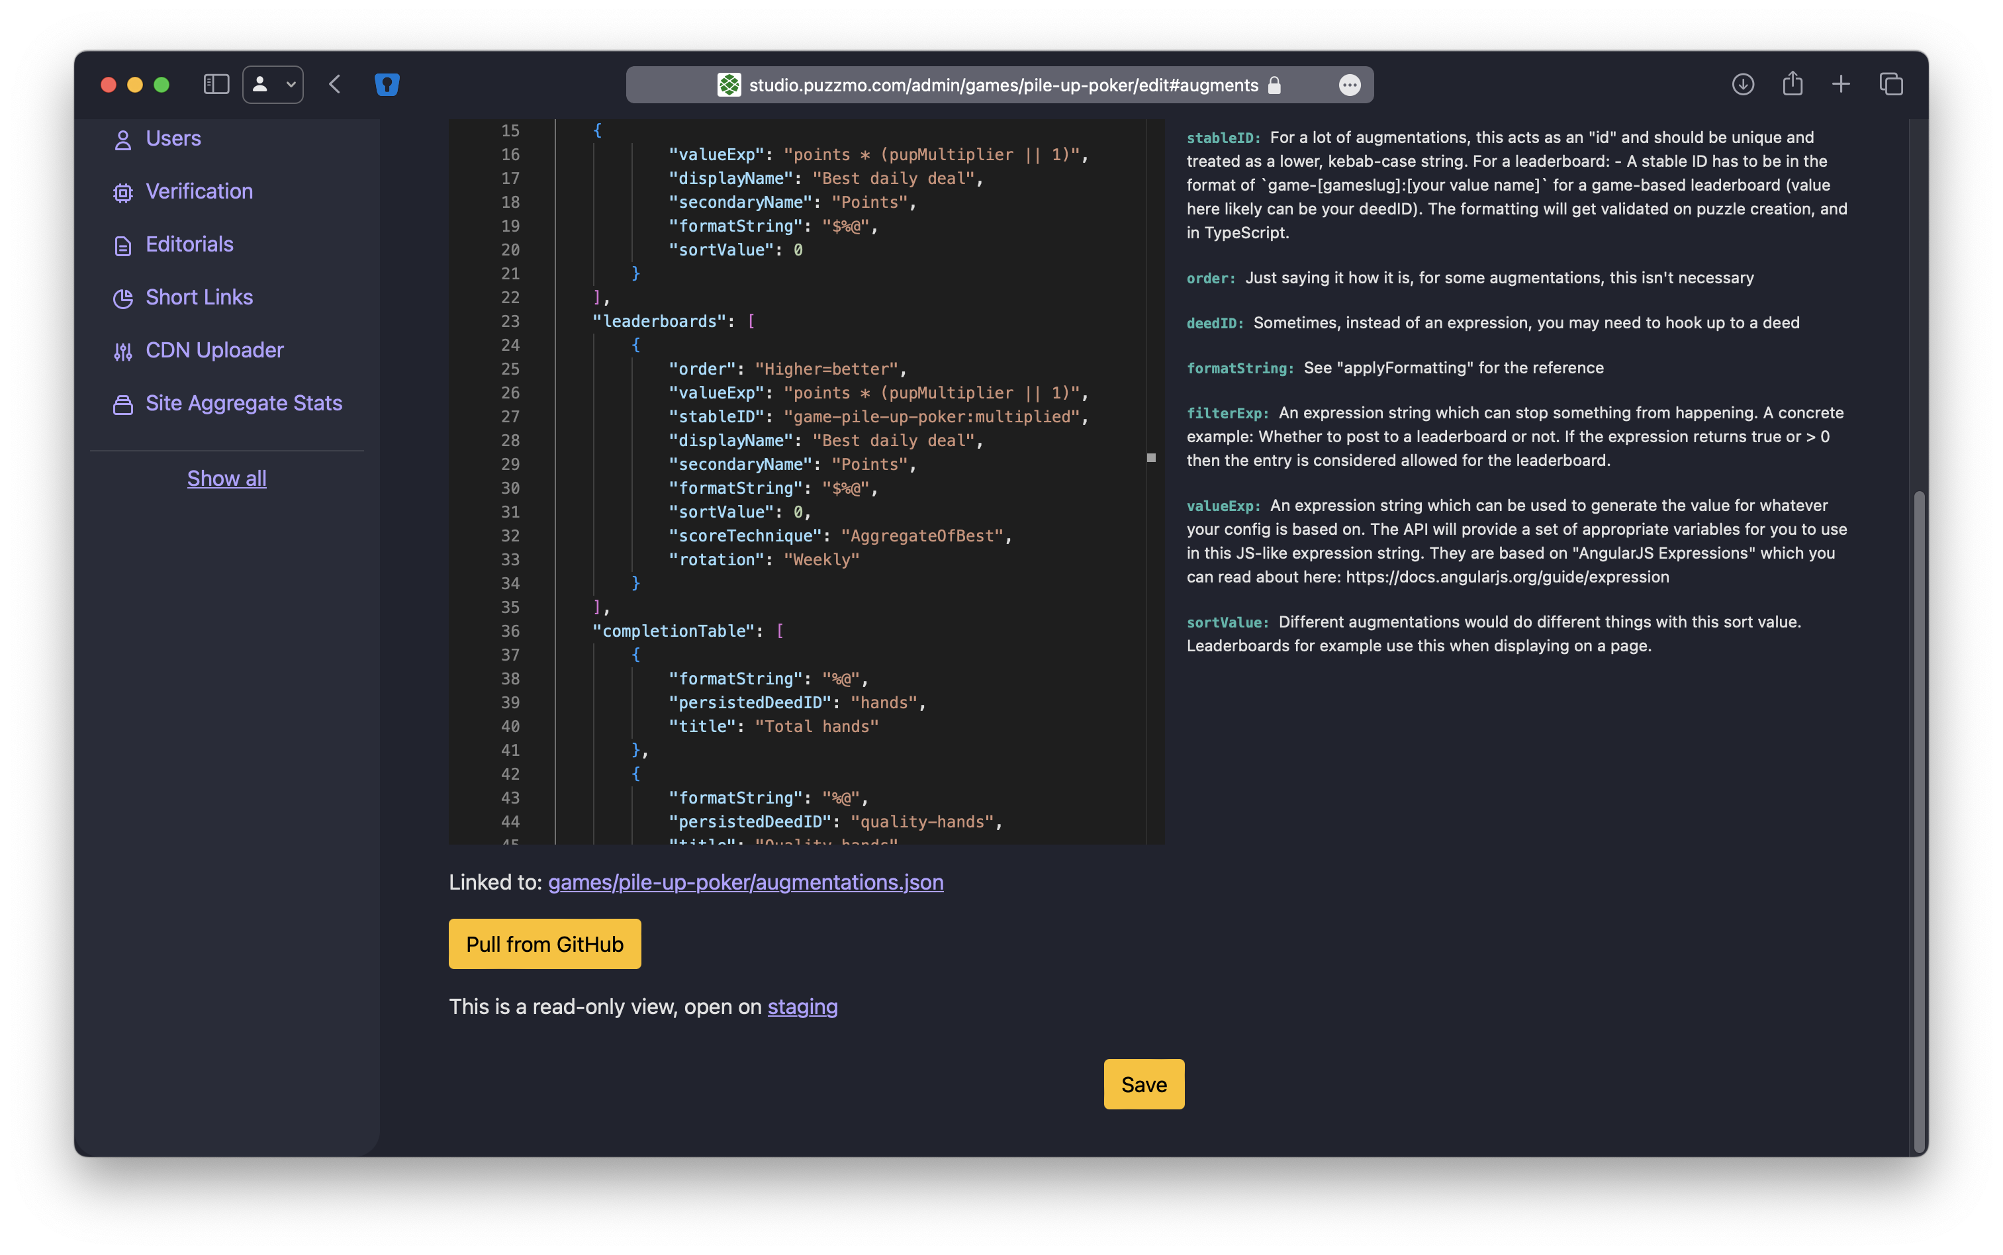Viewport: 2003px width, 1255px height.
Task: Open a new tab with plus button
Action: pos(1840,85)
